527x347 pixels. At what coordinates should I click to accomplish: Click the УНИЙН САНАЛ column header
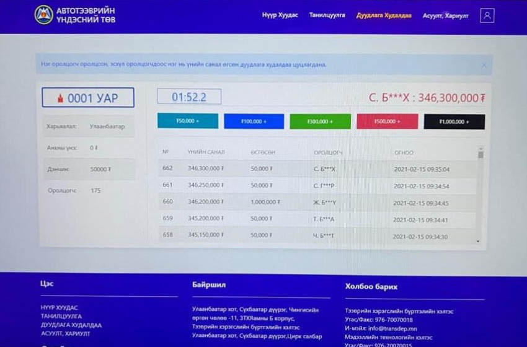(x=206, y=152)
